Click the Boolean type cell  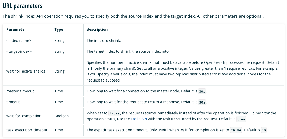click(61, 116)
